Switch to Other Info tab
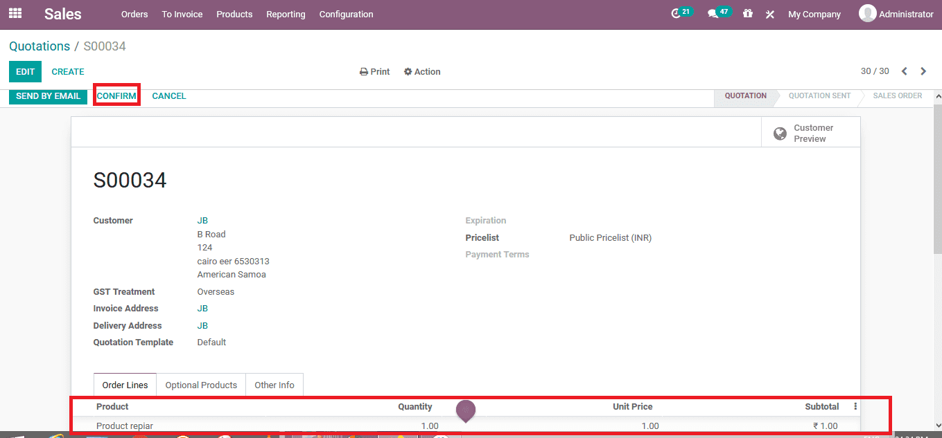Screen dimensions: 942x438 (274, 385)
